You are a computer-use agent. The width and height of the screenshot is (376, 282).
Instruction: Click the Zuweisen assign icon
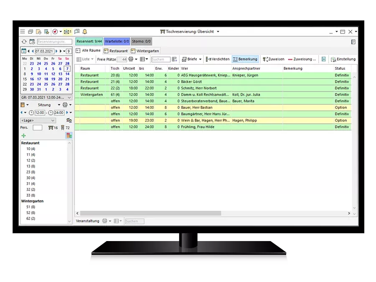(274, 59)
